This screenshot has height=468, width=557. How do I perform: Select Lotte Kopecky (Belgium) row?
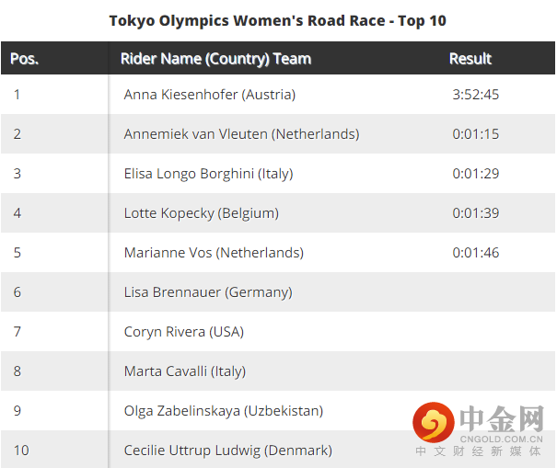201,213
